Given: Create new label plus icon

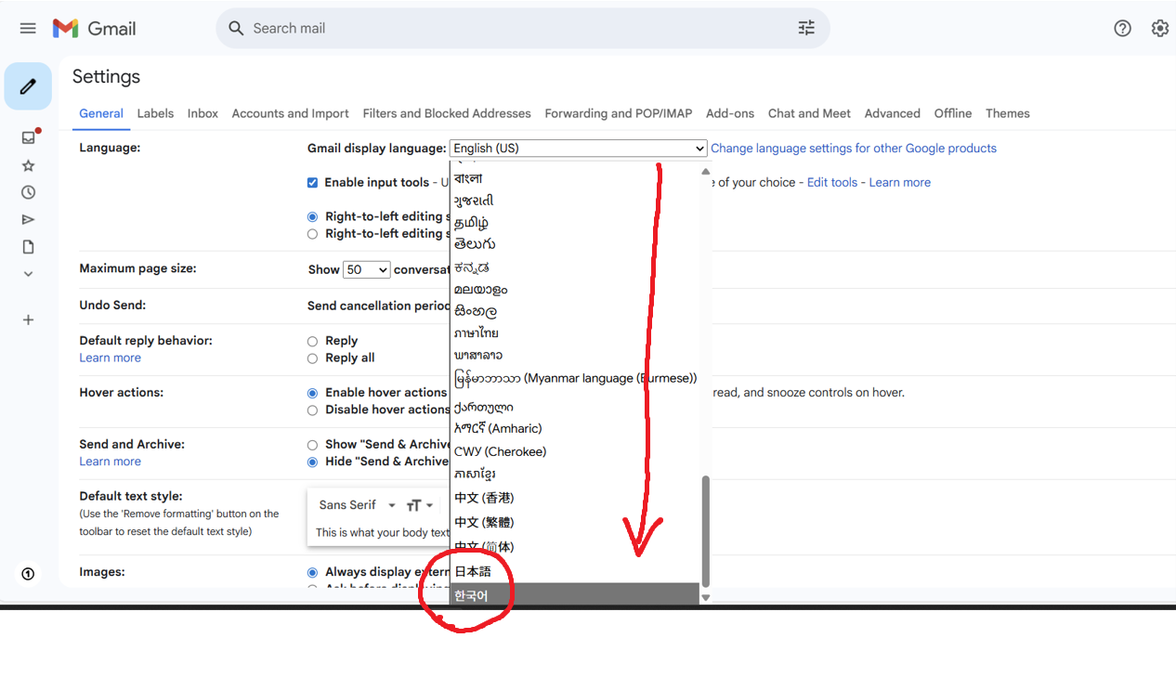Looking at the screenshot, I should tap(28, 319).
